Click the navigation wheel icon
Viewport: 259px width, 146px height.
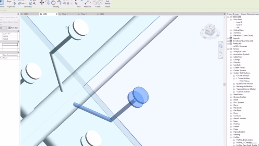[x=221, y=46]
